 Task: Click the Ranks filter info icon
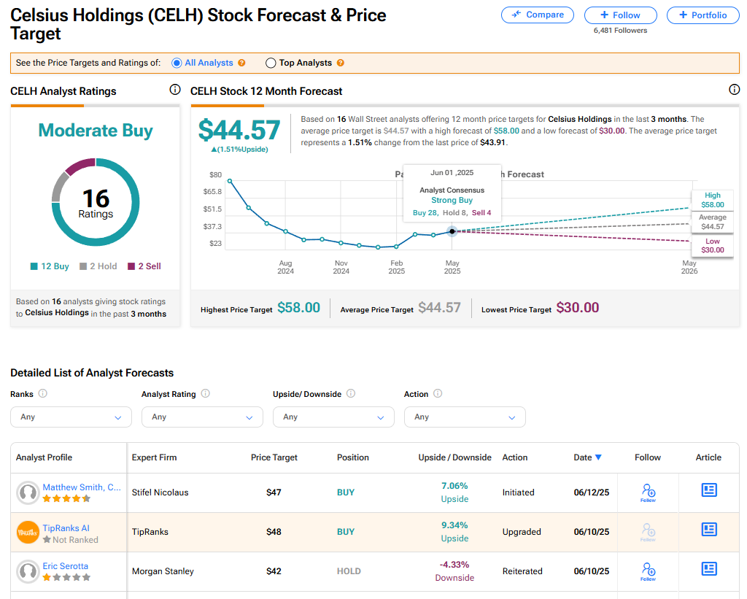(43, 393)
